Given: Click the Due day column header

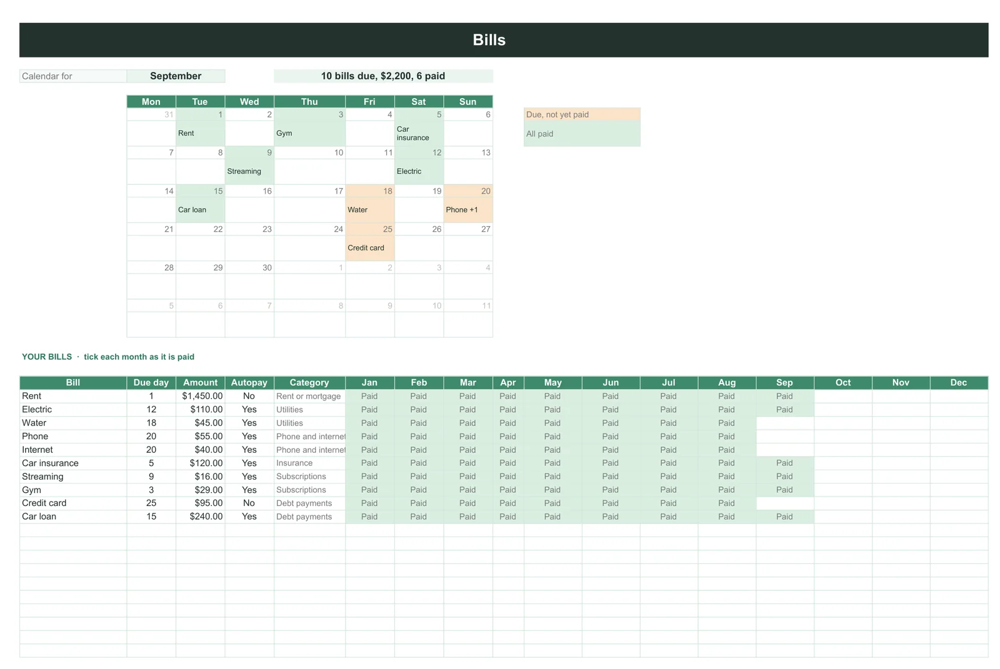Looking at the screenshot, I should (x=151, y=382).
